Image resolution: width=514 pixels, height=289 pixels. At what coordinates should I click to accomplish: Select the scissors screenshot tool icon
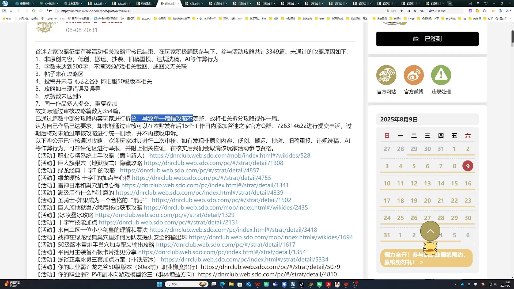[x=508, y=11]
